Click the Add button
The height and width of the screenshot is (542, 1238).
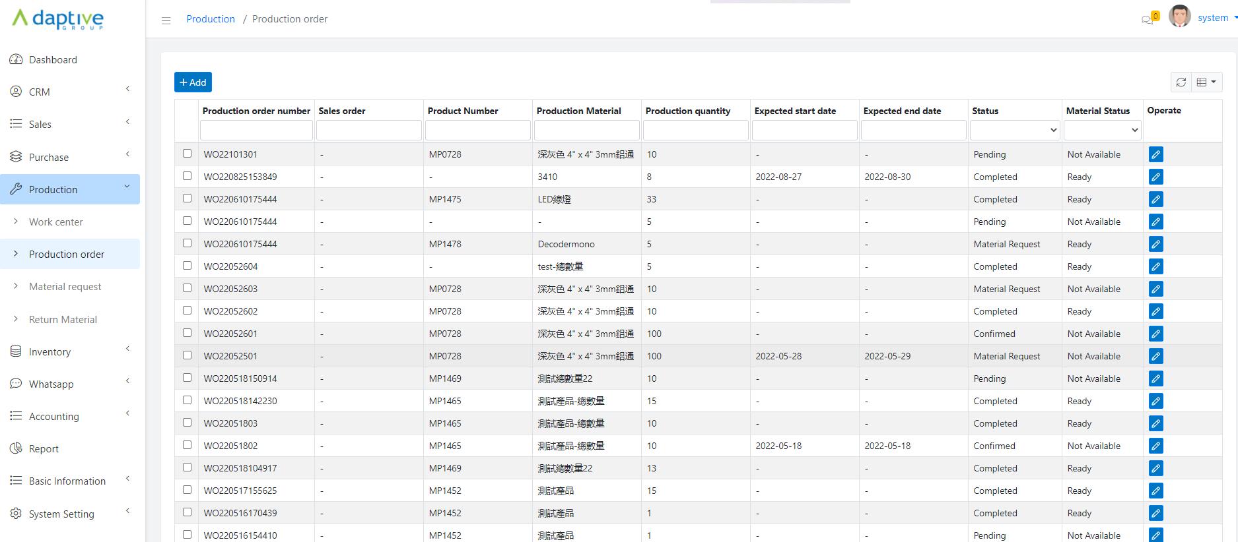click(x=193, y=82)
